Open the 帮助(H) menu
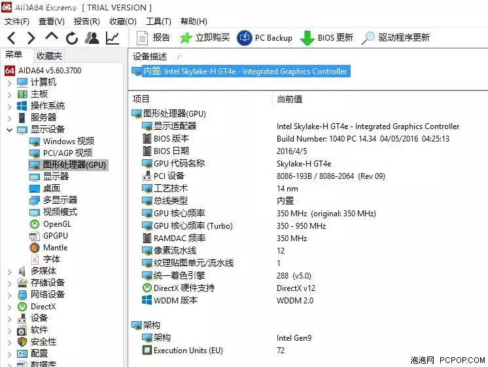The height and width of the screenshot is (367, 488). click(194, 21)
